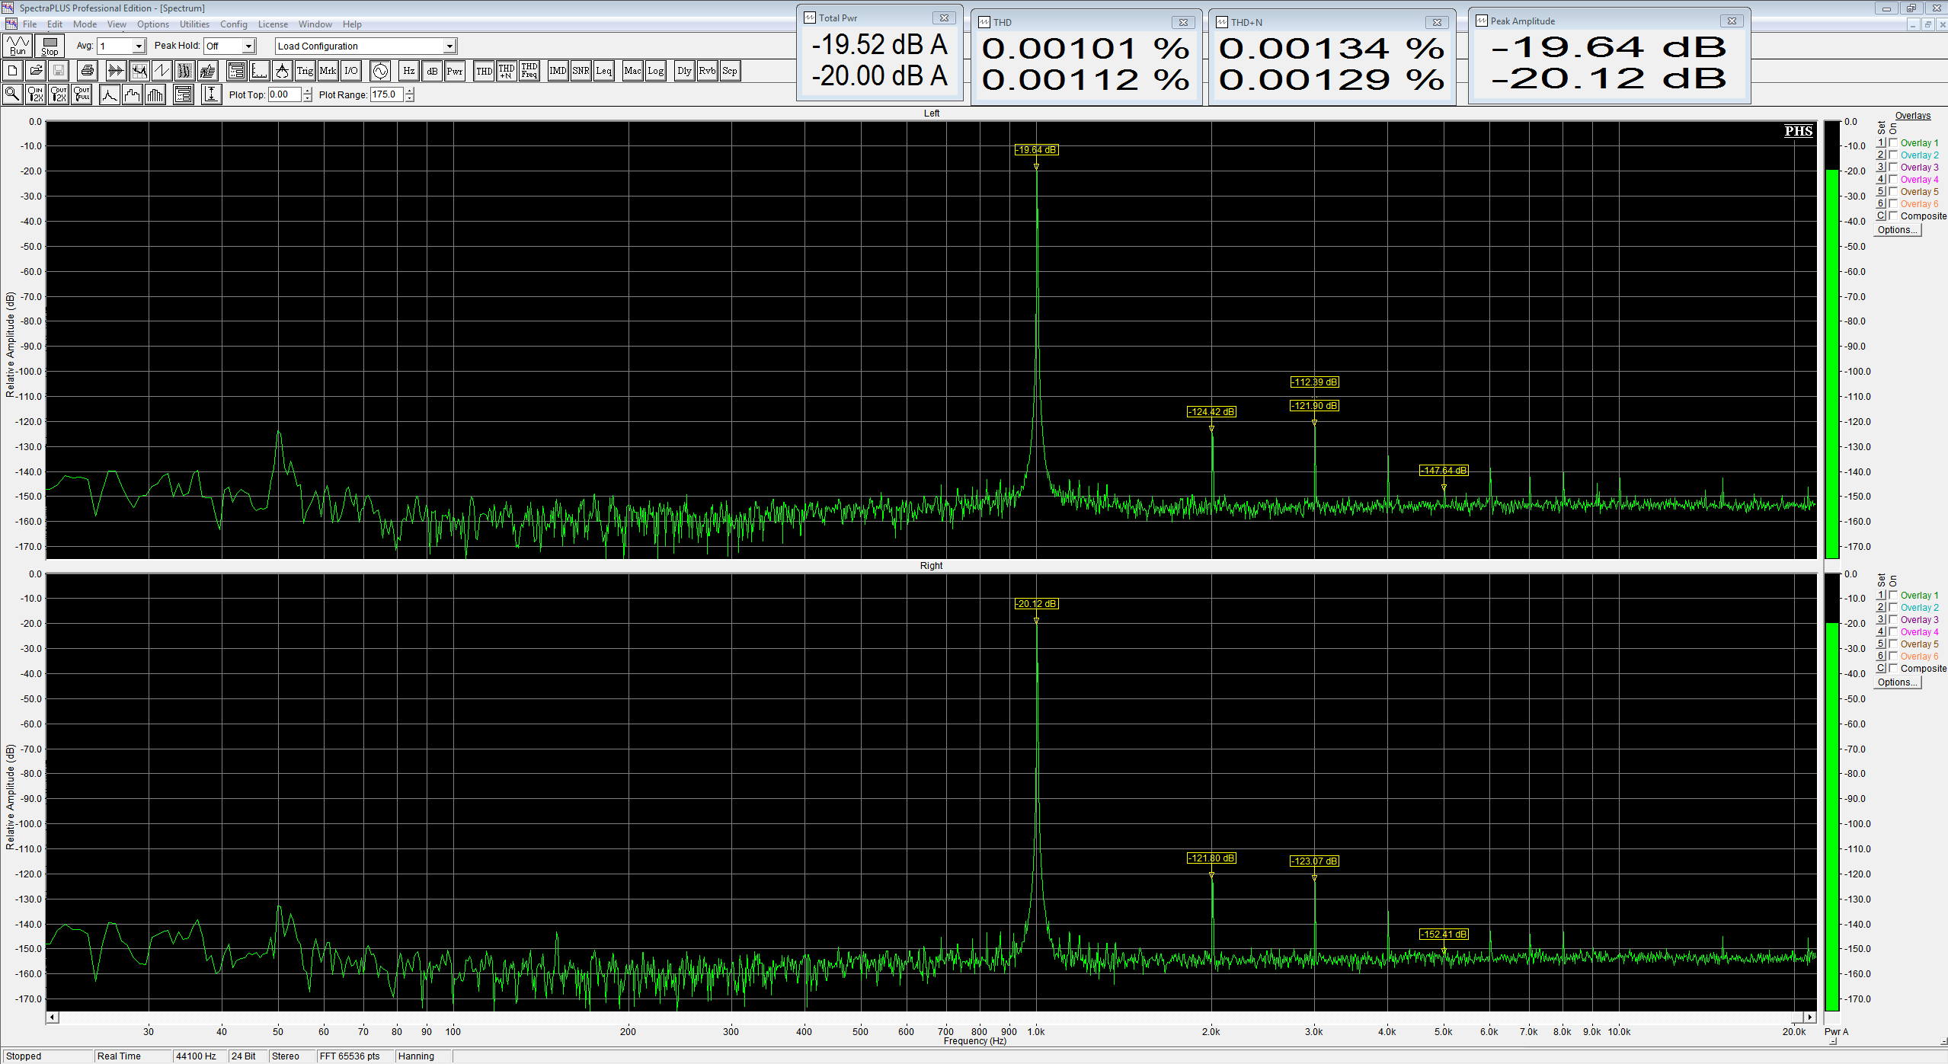1948x1064 pixels.
Task: Open the phase view sawtooth icon
Action: point(162,71)
